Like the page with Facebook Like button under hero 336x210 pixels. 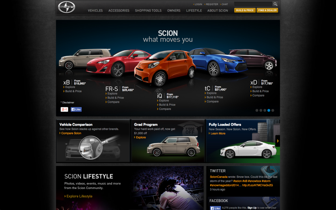tap(76, 110)
